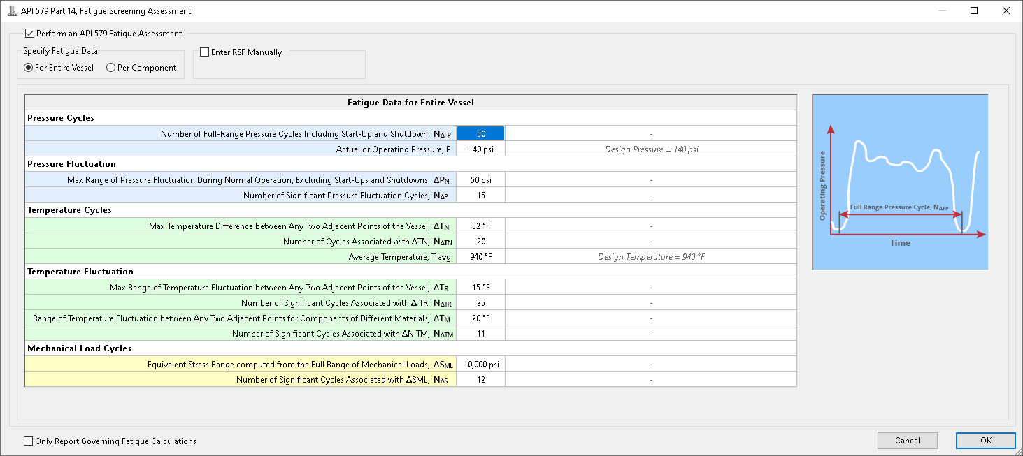Edit the operating pressure field 140 psi

pyautogui.click(x=480, y=149)
